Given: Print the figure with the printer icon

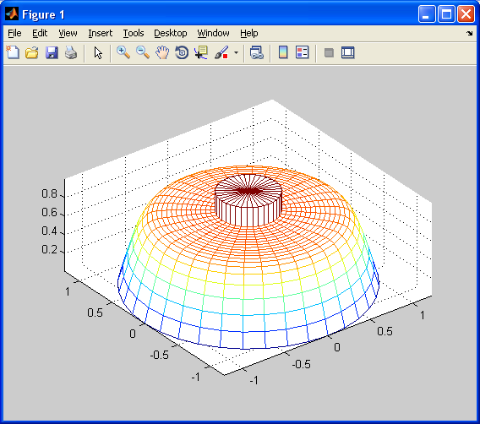Looking at the screenshot, I should [71, 53].
